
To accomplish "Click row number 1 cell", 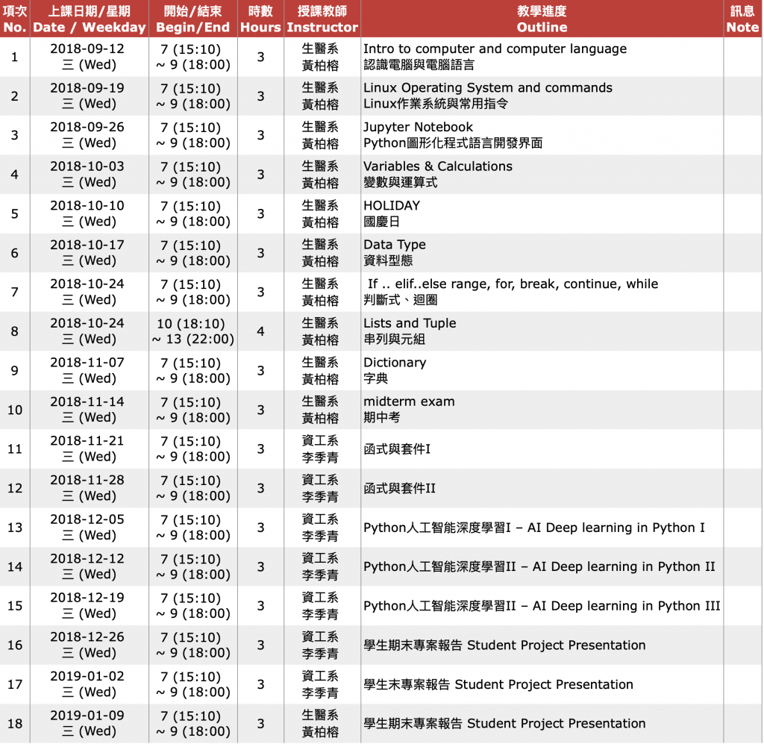I will [15, 57].
